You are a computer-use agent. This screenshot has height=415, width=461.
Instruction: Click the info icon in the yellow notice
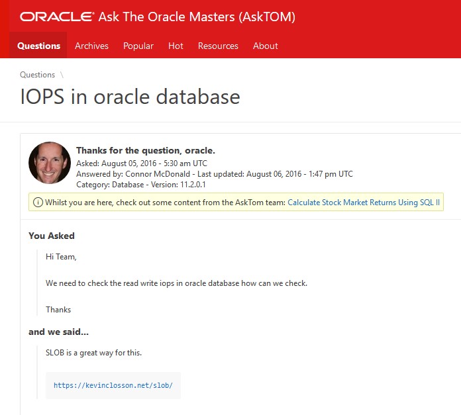point(38,203)
